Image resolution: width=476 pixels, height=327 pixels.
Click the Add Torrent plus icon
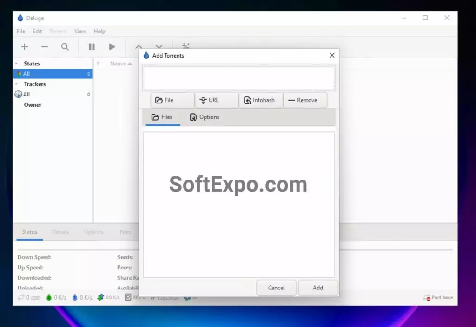pos(24,46)
